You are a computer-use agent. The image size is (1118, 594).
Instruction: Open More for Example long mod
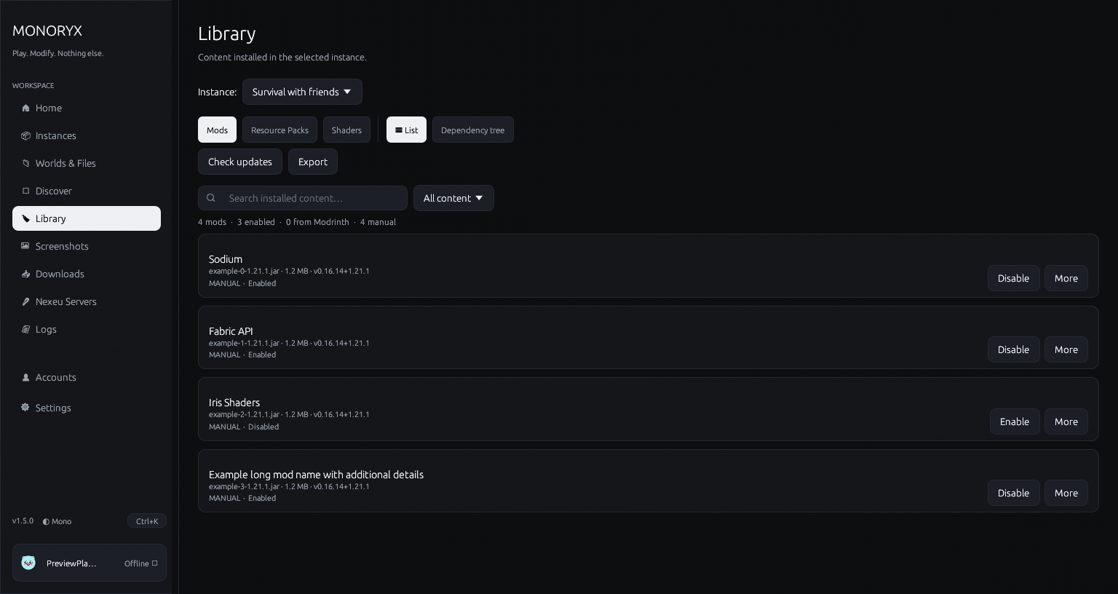point(1066,493)
